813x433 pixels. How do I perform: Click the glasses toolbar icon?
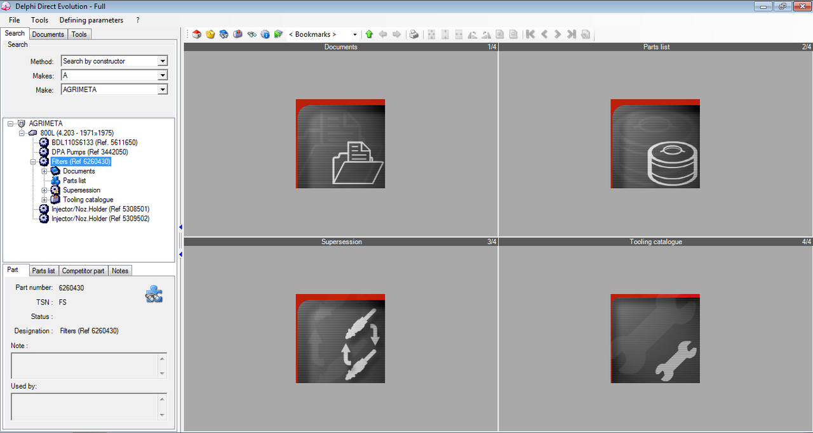click(252, 34)
